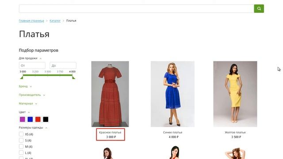Select the black color swatch
The width and height of the screenshot is (283, 159).
click(46, 119)
